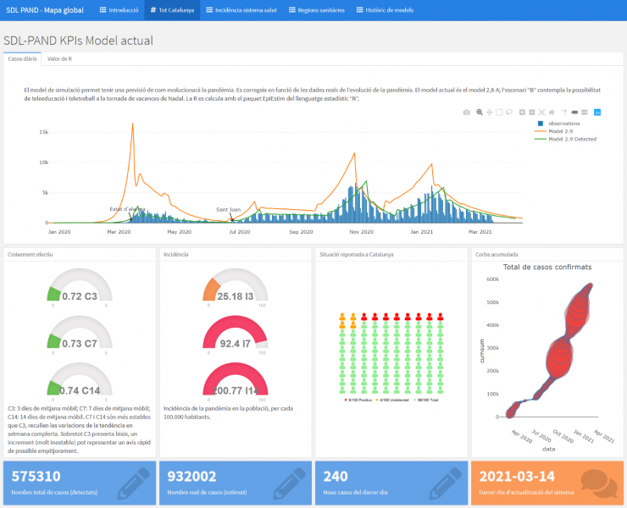
Task: Click the Plotly logo icon
Action: [x=597, y=112]
